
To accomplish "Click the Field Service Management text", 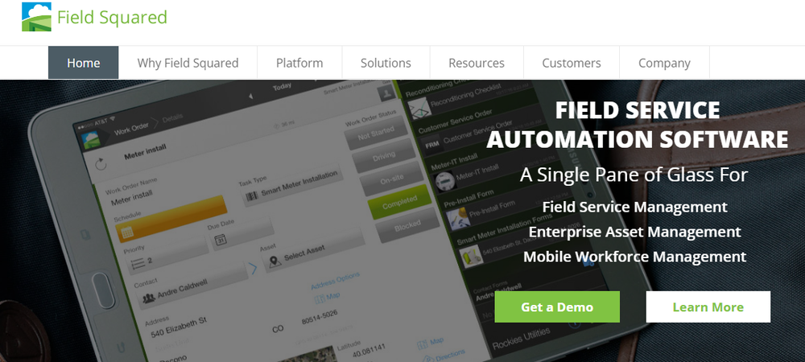I will (x=634, y=208).
